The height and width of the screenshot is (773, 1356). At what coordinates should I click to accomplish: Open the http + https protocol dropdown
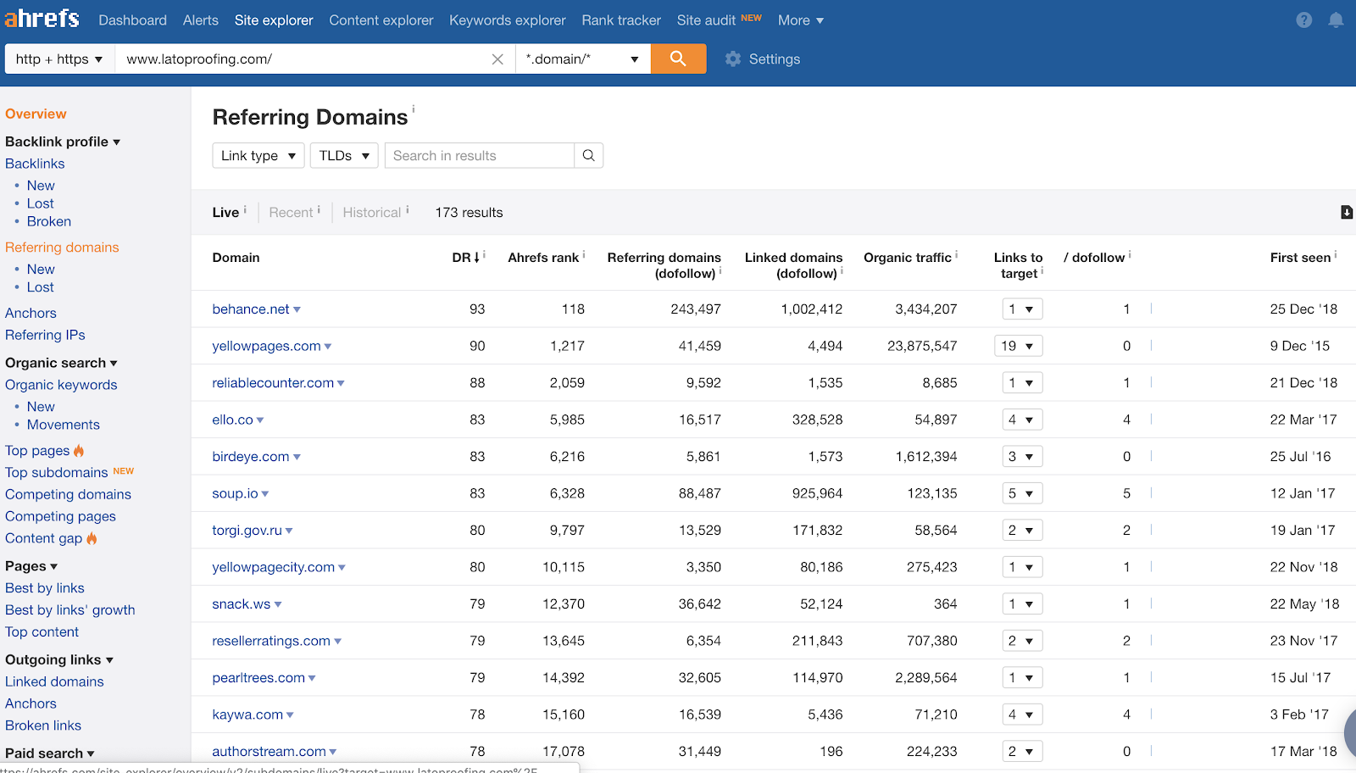tap(59, 59)
